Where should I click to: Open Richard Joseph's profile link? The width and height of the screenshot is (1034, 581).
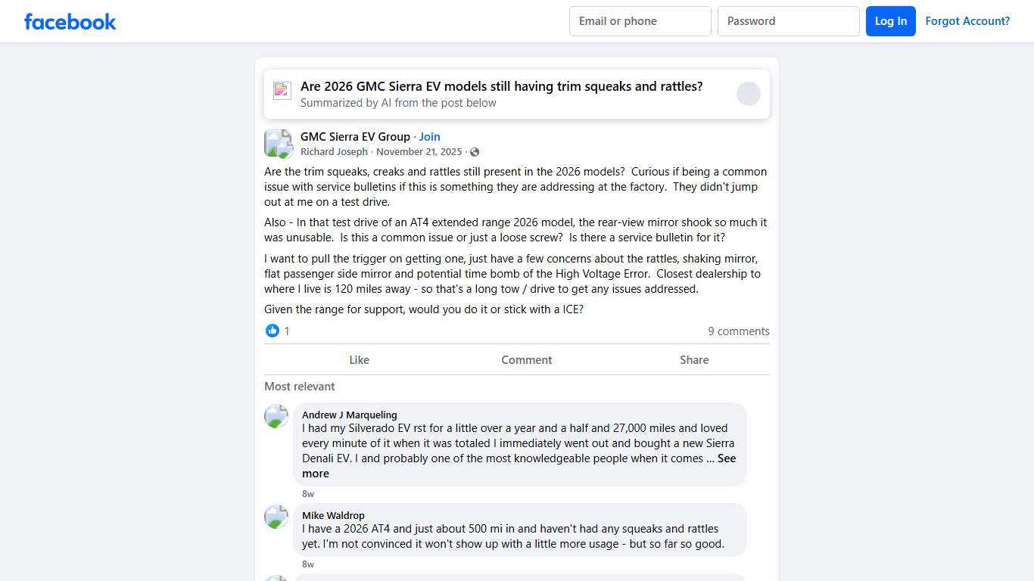tap(334, 152)
